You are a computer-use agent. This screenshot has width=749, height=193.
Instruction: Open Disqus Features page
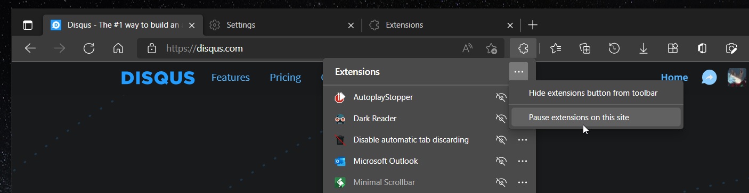coord(231,78)
